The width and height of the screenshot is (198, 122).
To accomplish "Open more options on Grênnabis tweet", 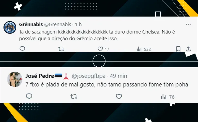I will click(x=188, y=24).
